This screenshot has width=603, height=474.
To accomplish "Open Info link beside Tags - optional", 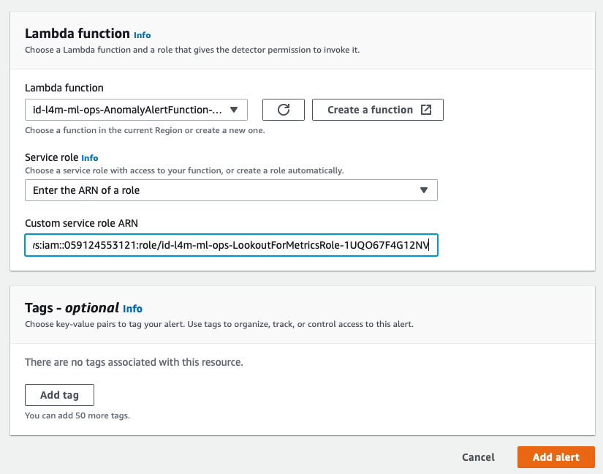I will click(132, 309).
